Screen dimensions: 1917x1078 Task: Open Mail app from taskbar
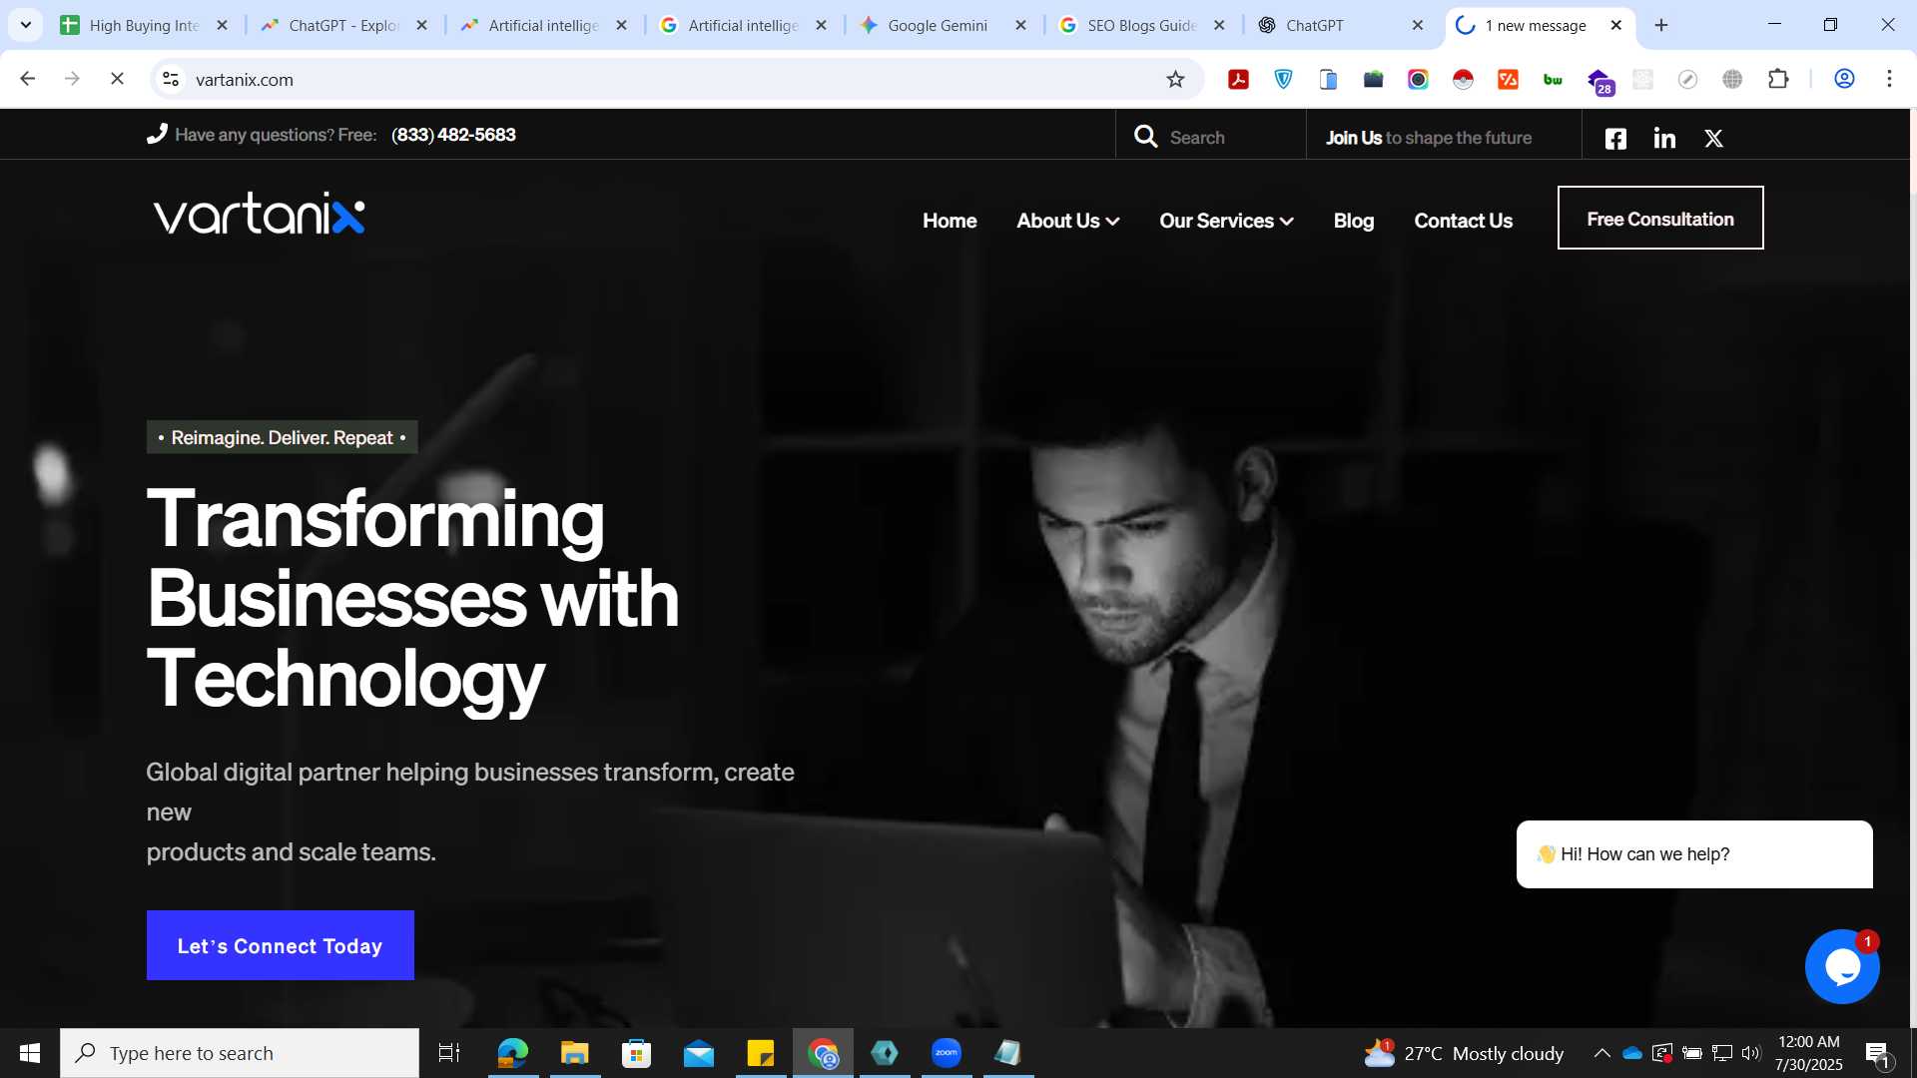coord(699,1053)
